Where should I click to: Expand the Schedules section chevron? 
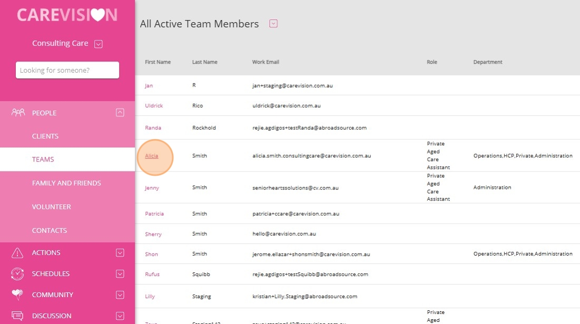(120, 274)
